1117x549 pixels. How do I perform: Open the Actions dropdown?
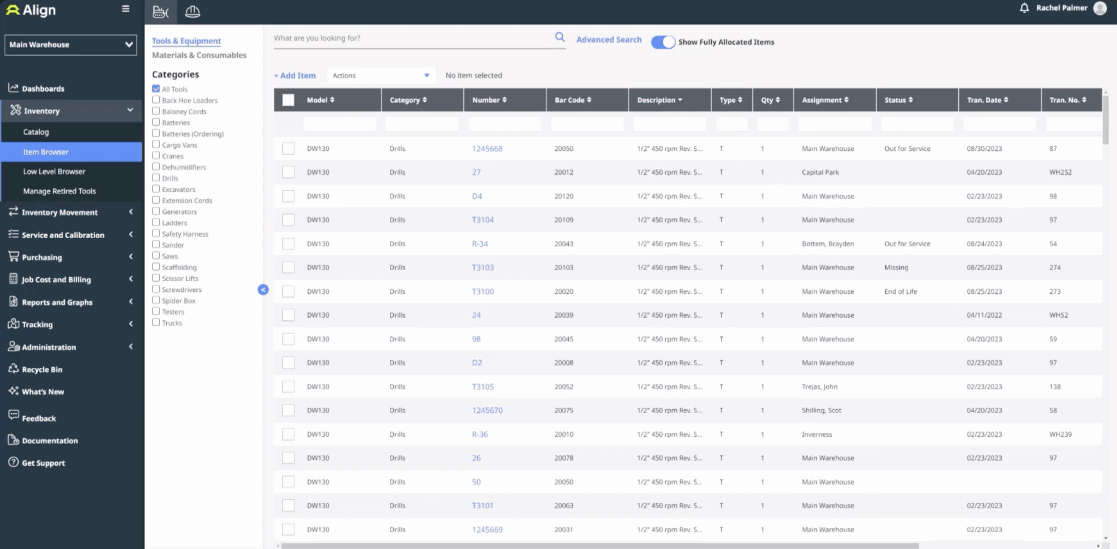click(381, 75)
